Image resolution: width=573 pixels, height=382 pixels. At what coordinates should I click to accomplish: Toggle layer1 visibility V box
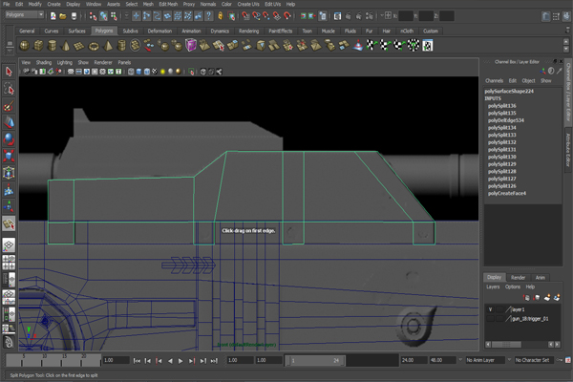tap(491, 309)
